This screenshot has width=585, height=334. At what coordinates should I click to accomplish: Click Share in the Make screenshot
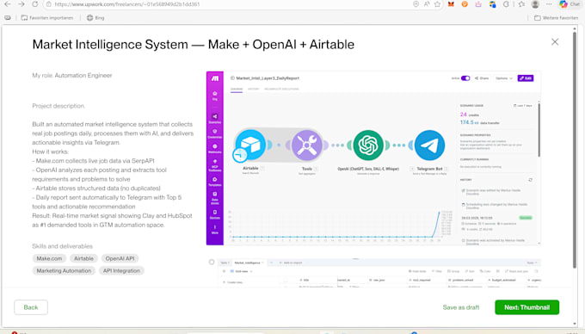point(482,78)
